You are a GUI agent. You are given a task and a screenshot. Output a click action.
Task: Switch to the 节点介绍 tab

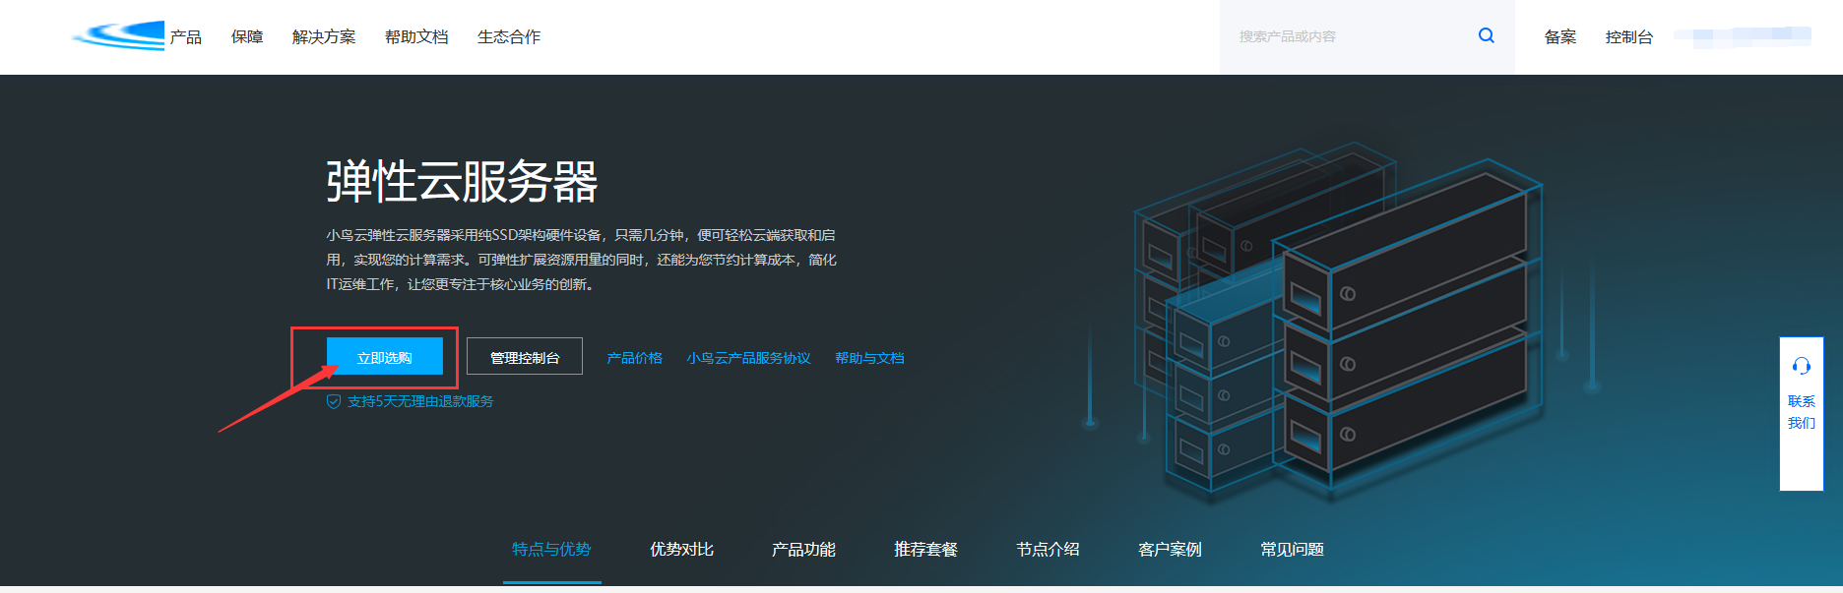(x=1048, y=549)
